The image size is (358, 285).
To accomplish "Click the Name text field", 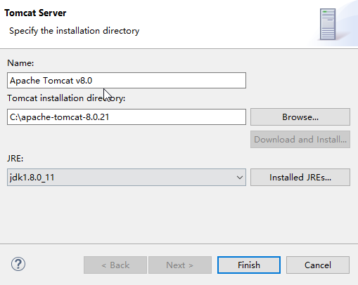I will click(x=127, y=81).
